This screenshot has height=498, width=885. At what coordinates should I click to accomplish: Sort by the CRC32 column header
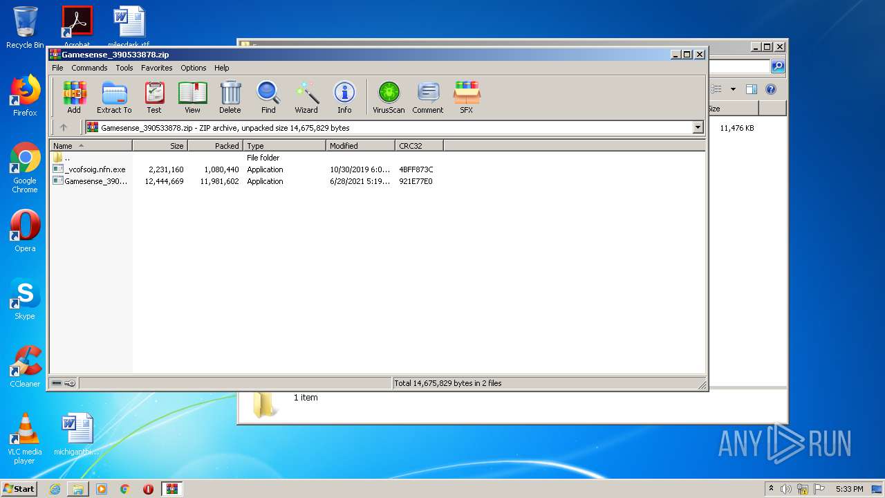coord(420,146)
